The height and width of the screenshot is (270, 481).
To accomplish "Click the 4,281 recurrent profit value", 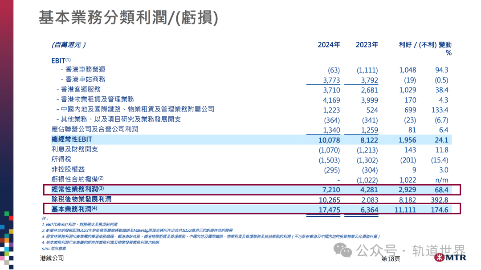I will tap(369, 190).
